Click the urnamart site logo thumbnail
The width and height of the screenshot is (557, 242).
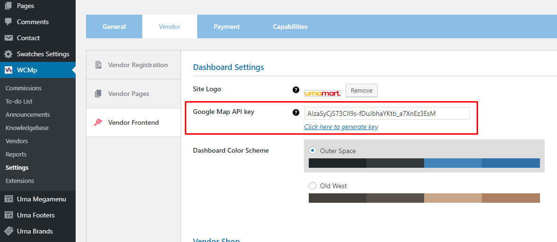[x=322, y=93]
